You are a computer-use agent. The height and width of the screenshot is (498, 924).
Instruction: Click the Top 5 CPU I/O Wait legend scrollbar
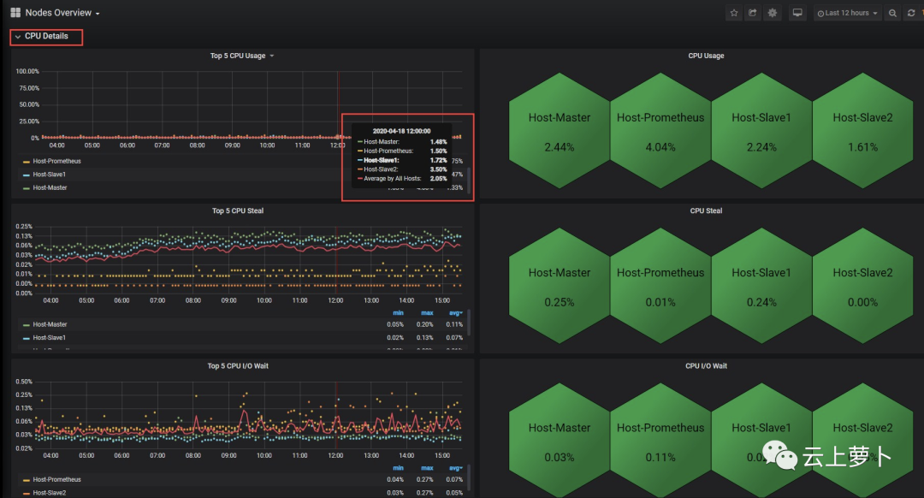pyautogui.click(x=469, y=478)
